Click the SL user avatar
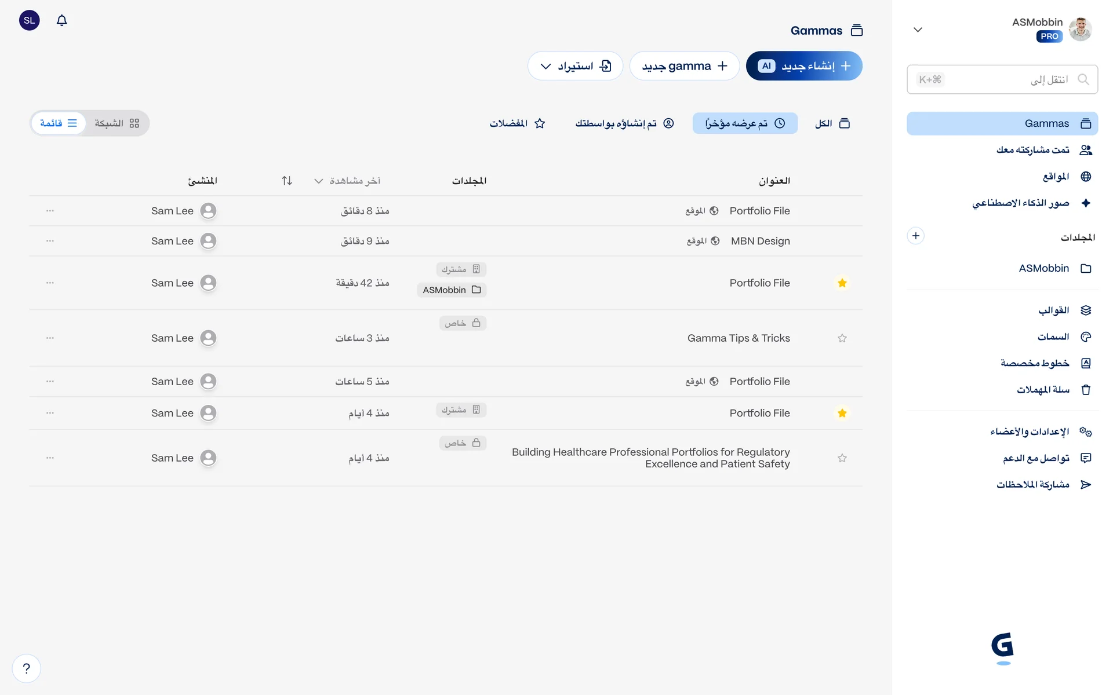This screenshot has width=1113, height=695. 30,20
